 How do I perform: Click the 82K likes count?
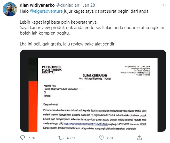click(x=110, y=138)
